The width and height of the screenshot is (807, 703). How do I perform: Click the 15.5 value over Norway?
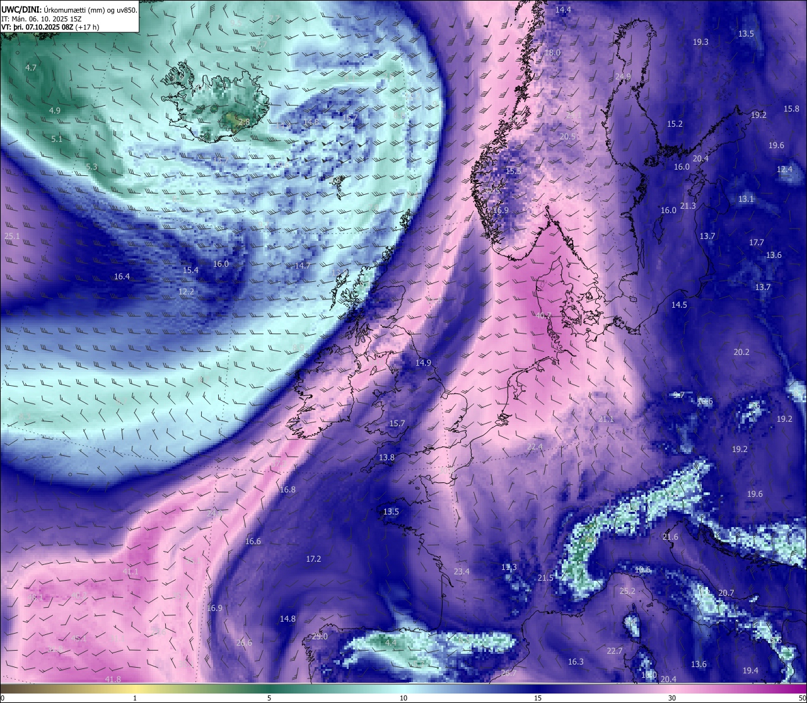(513, 171)
